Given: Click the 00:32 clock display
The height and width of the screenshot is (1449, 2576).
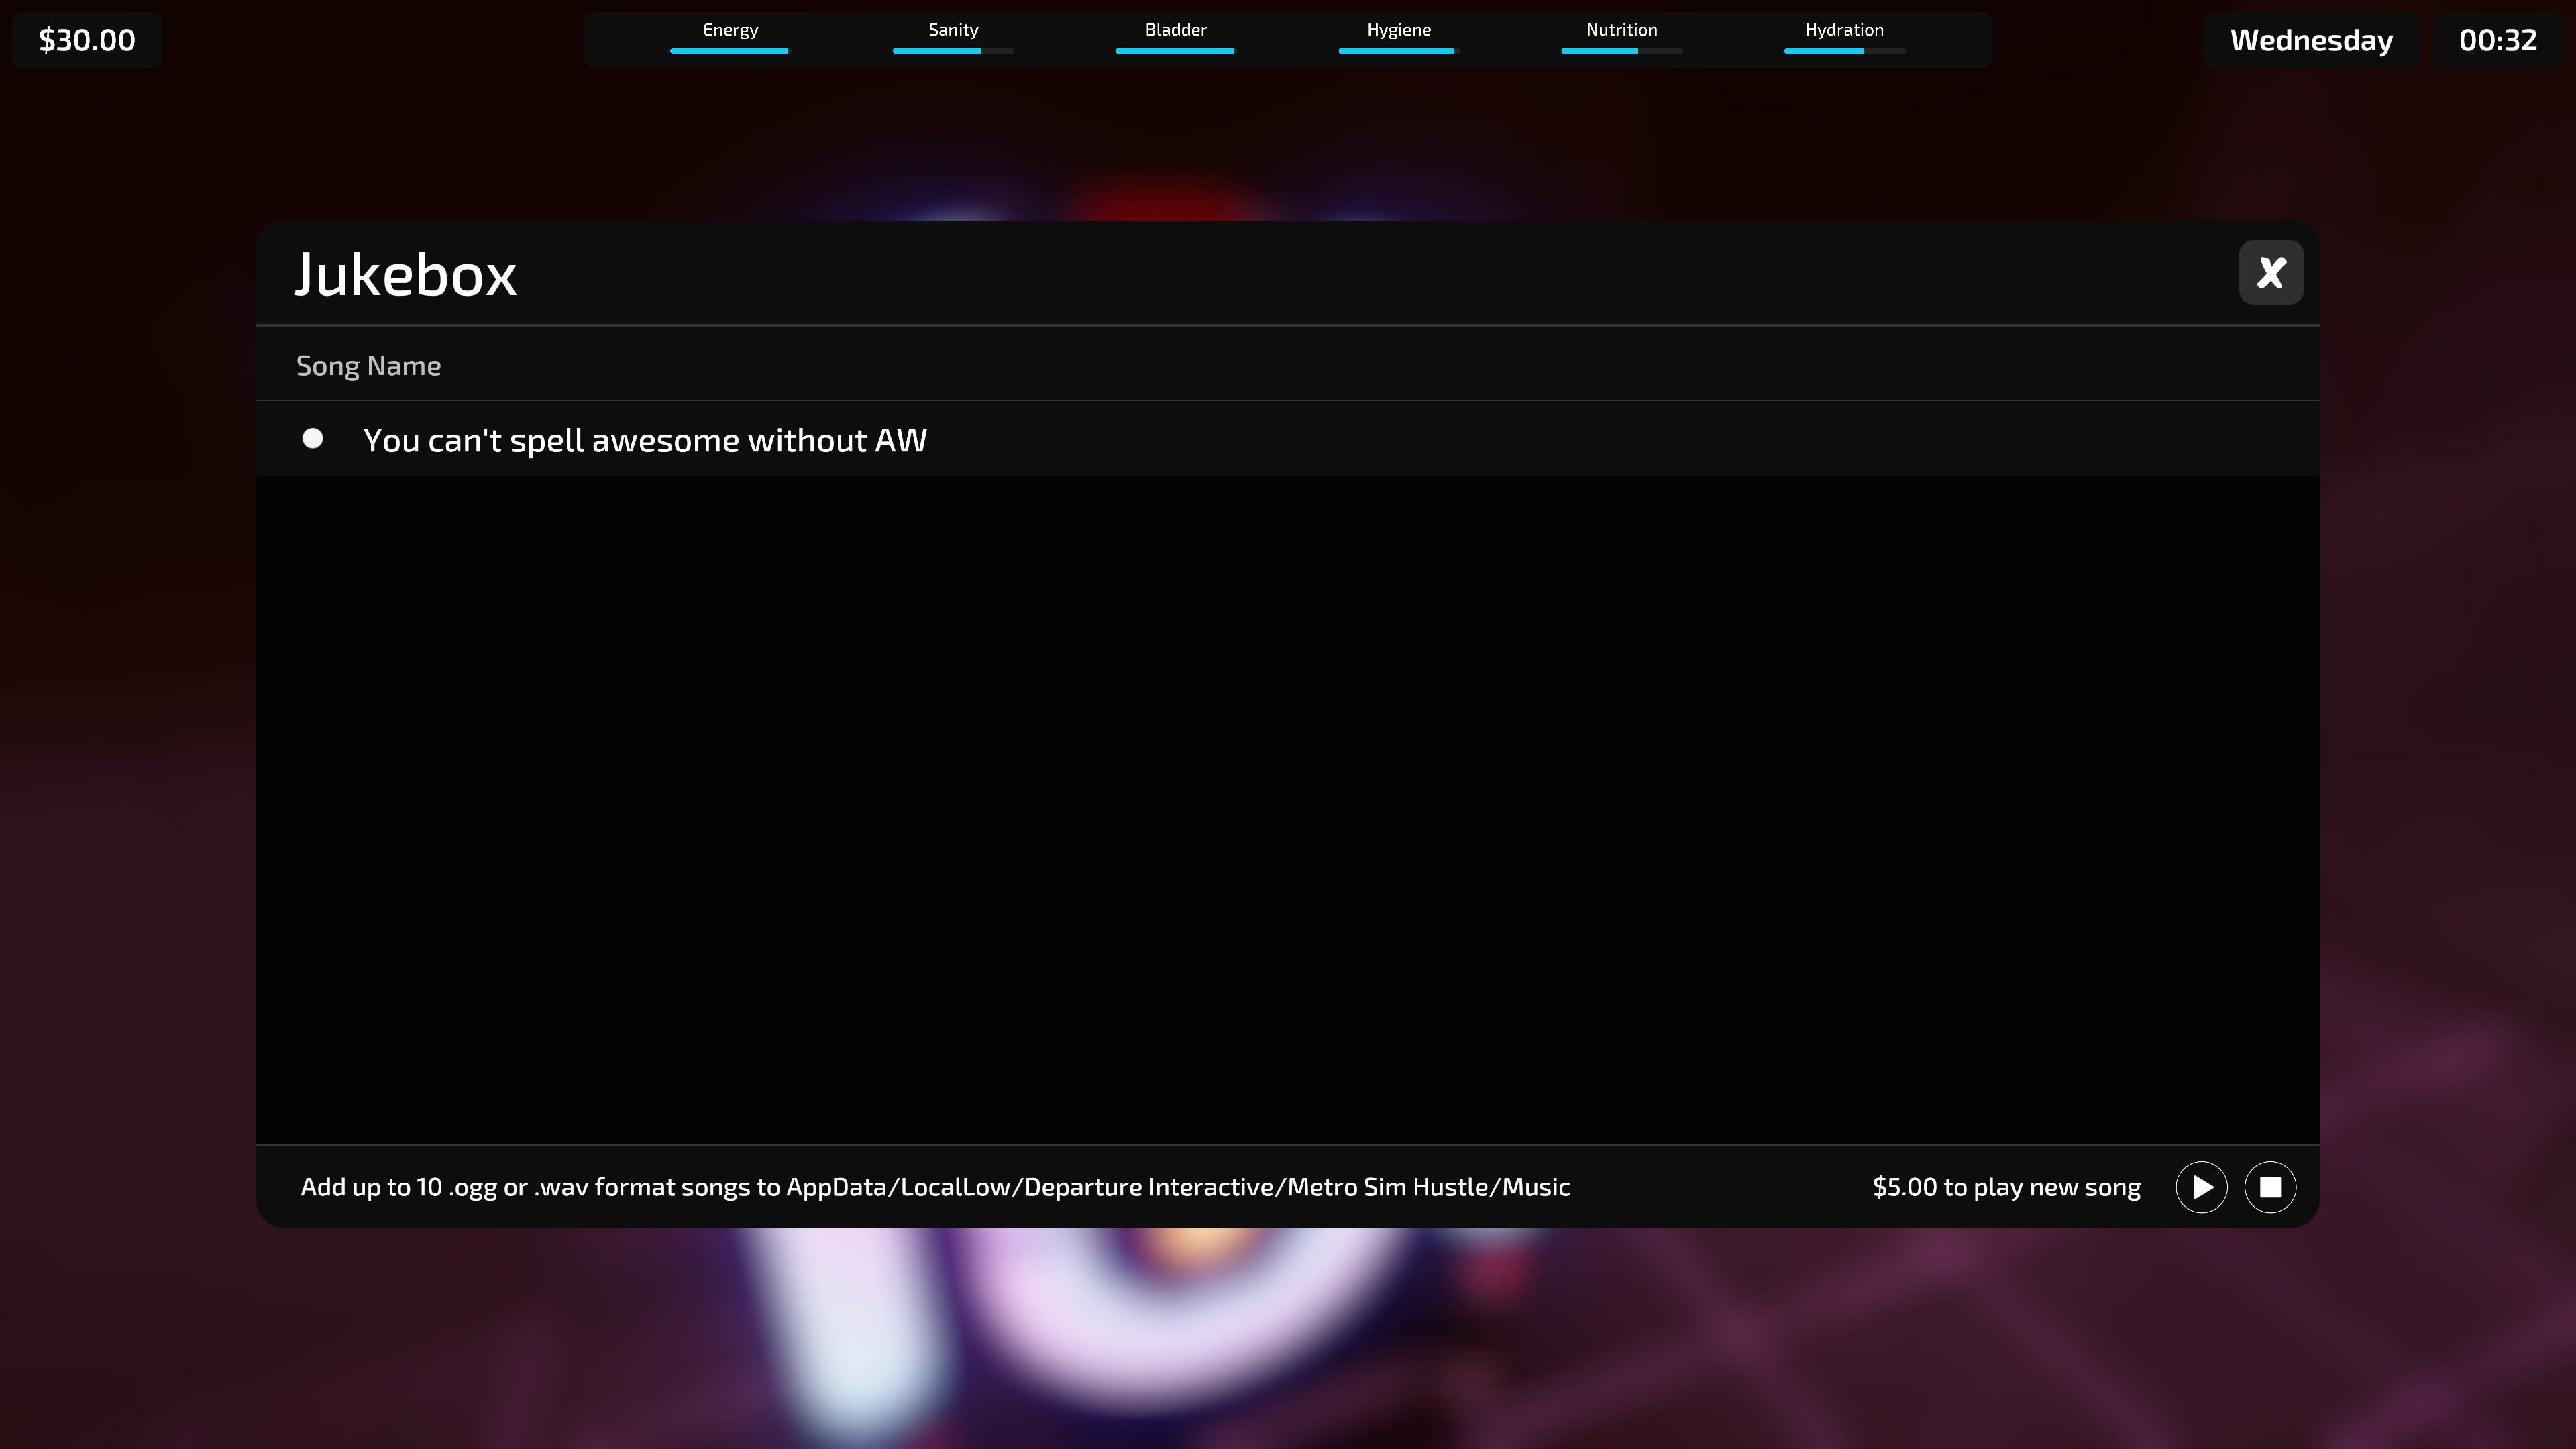Looking at the screenshot, I should [2497, 40].
